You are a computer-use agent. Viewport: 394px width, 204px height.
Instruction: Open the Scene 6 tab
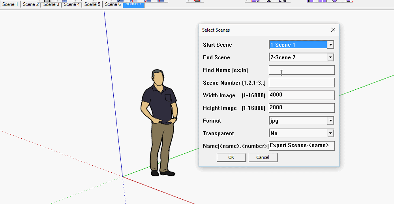[113, 5]
